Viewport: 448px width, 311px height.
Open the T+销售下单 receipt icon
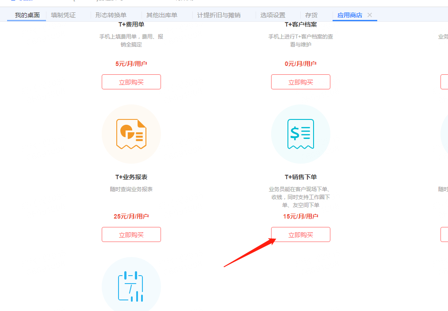[x=301, y=134]
